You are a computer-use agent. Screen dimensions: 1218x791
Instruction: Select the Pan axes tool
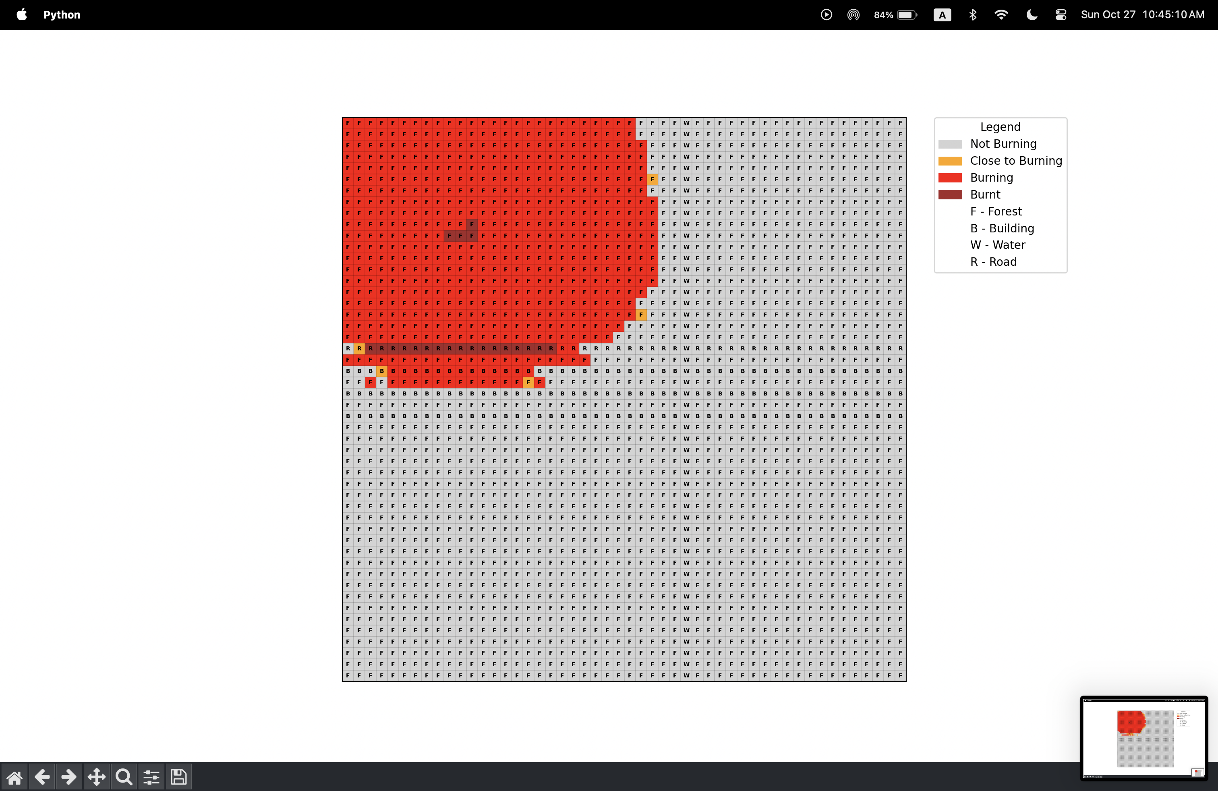97,777
